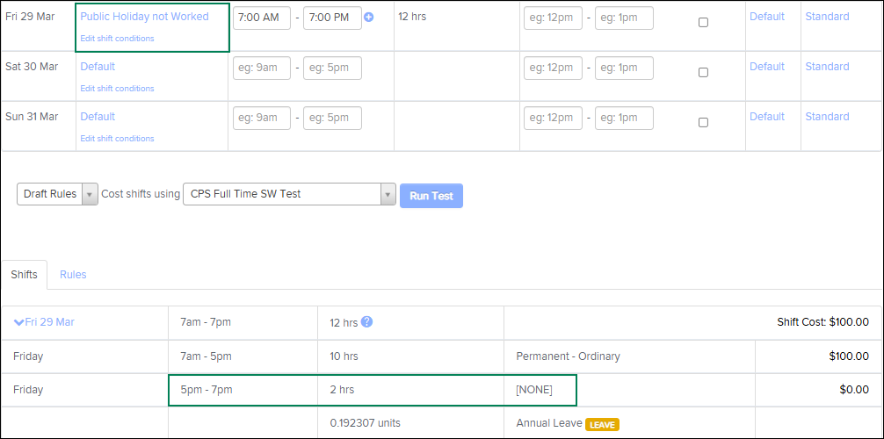The image size is (884, 439).
Task: Click the plus icon beside 7:00 PM
Action: tap(368, 18)
